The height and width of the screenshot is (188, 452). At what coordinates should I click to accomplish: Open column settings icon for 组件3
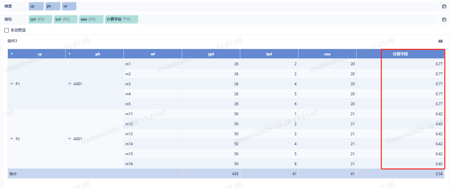(x=440, y=41)
